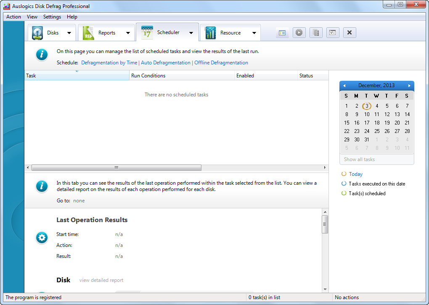
Task: Select December 10 in the calendar
Action: (367, 114)
